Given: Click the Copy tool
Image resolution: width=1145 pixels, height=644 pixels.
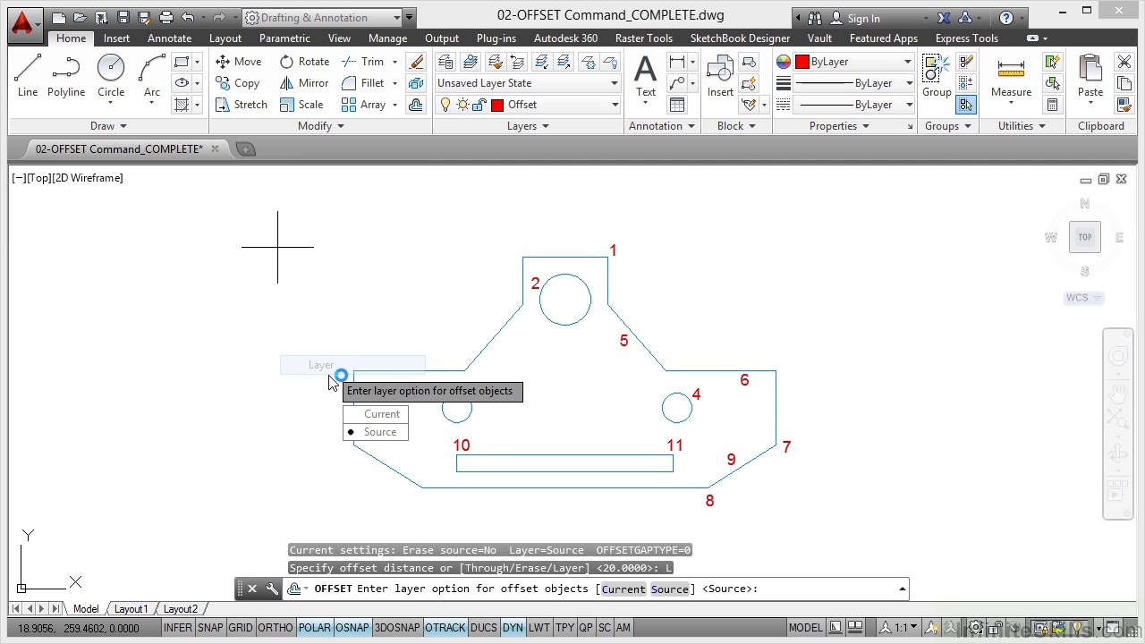Looking at the screenshot, I should [238, 83].
